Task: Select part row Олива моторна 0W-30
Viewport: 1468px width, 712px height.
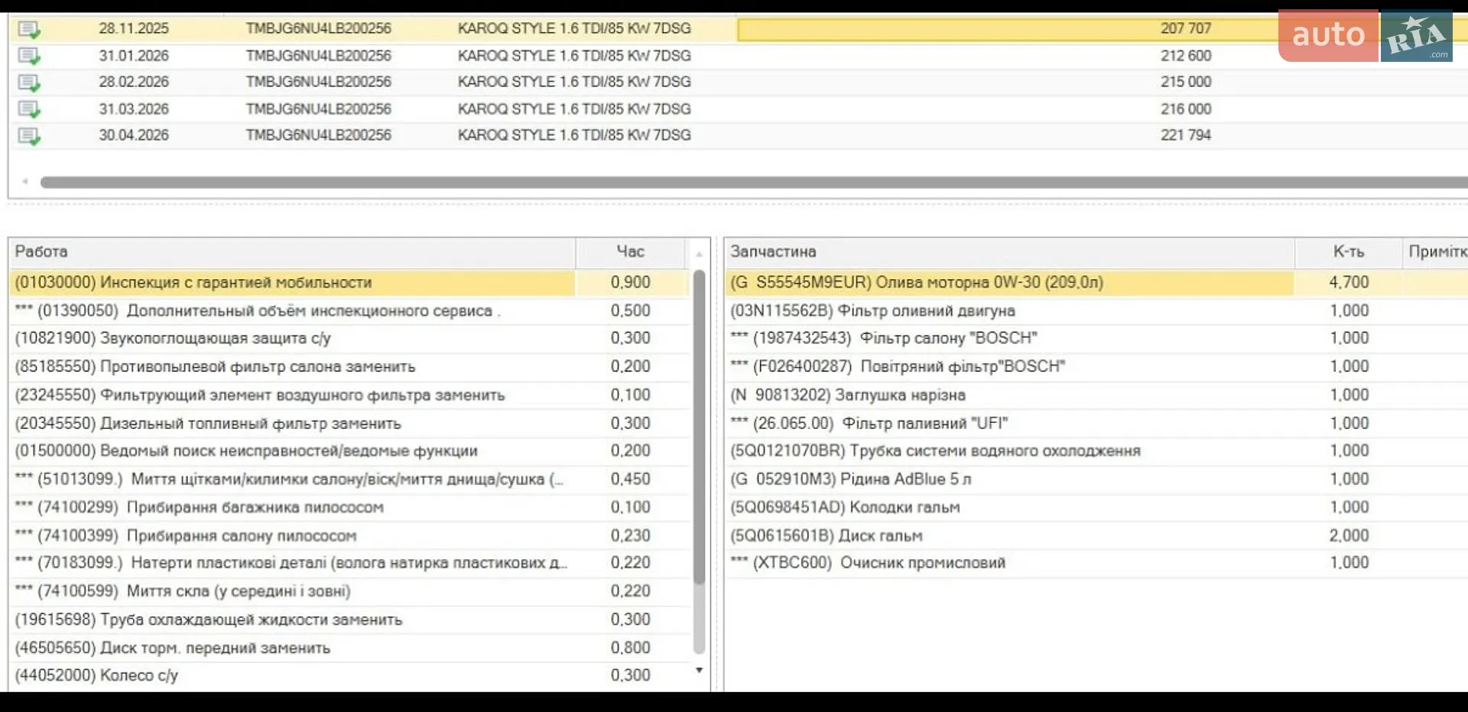Action: (1096, 283)
